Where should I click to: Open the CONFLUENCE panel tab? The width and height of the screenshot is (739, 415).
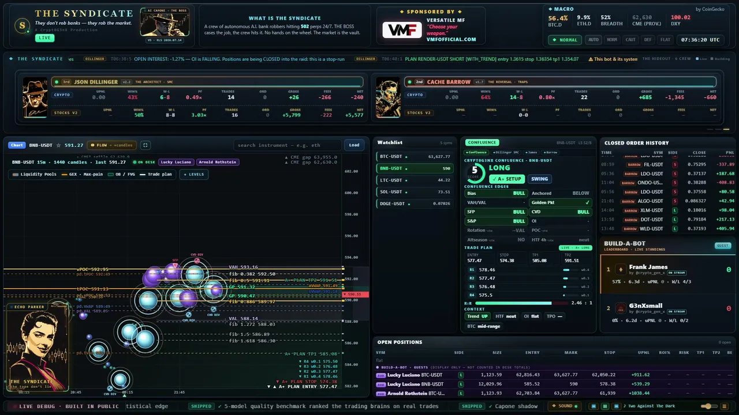click(482, 142)
